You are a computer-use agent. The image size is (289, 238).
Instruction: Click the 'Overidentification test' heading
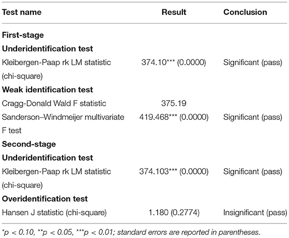pos(44,199)
